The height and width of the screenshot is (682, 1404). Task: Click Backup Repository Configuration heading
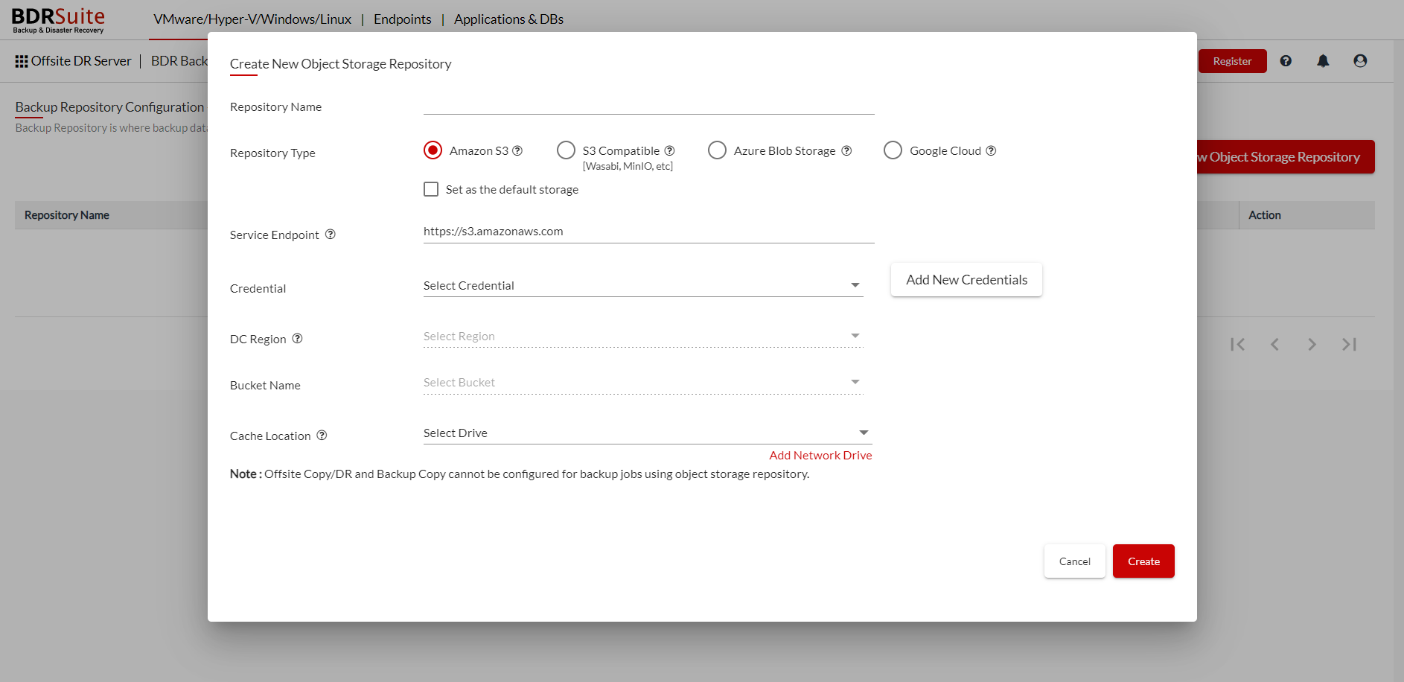109,107
